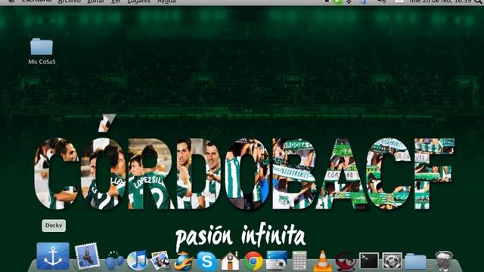Launch the Firefox globe icon in the dock
The image size is (484, 272).
coord(183,261)
